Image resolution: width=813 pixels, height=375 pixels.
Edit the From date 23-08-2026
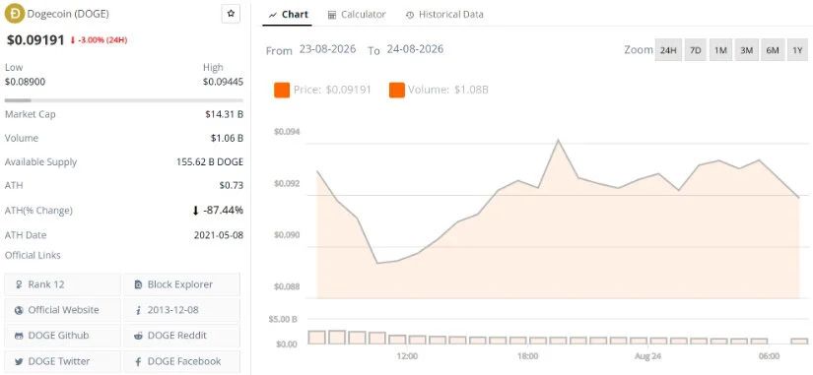[x=327, y=49]
